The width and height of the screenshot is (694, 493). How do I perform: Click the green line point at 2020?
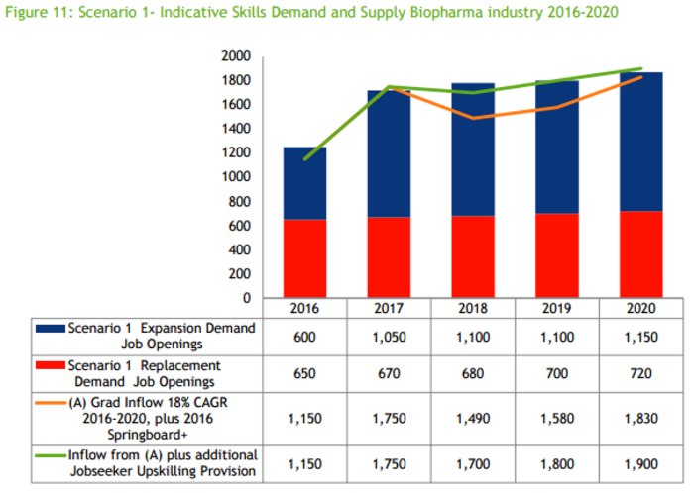point(640,68)
